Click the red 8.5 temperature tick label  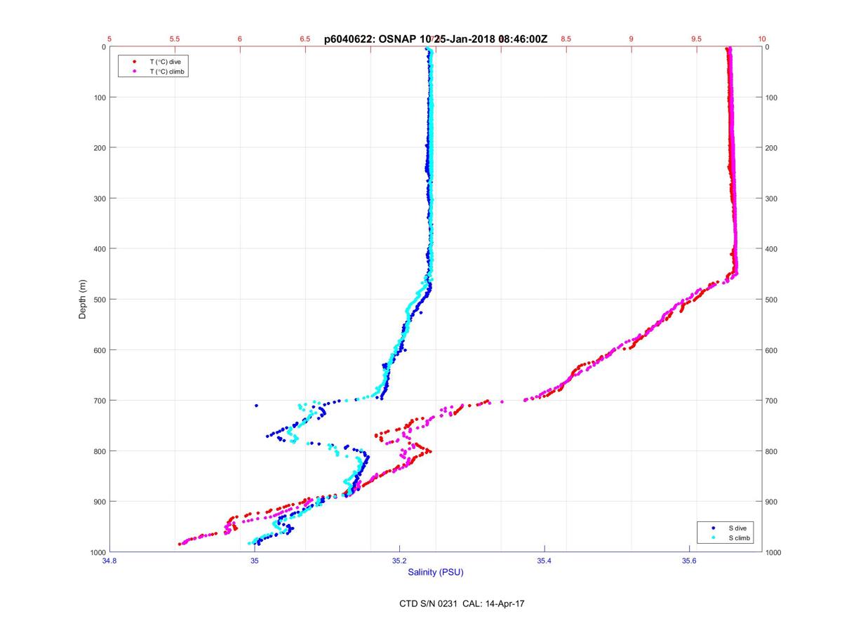[566, 39]
